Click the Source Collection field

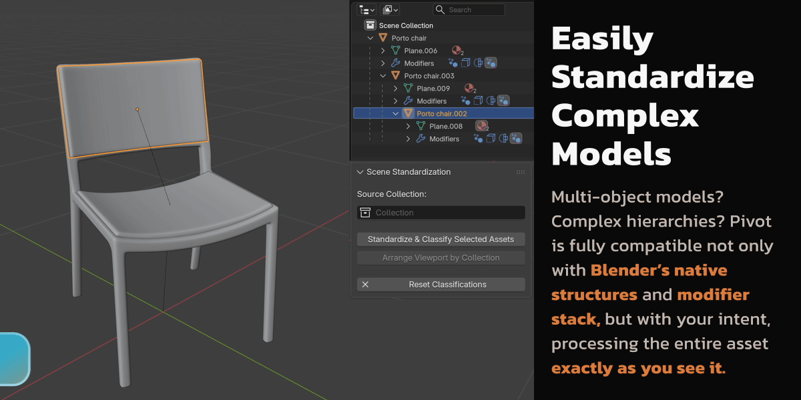click(x=441, y=213)
